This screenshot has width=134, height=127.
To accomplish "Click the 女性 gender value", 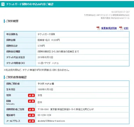I will [x=40, y=95].
